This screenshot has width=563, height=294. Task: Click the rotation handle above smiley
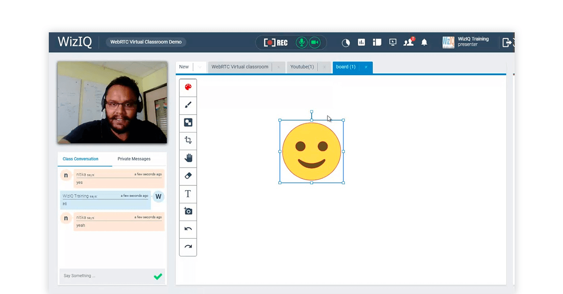[312, 112]
